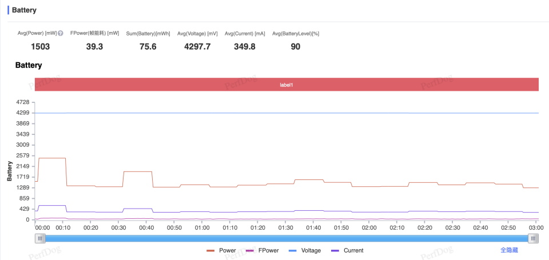Click the 02:30 time axis tick
This screenshot has width=549, height=260.
coord(452,228)
